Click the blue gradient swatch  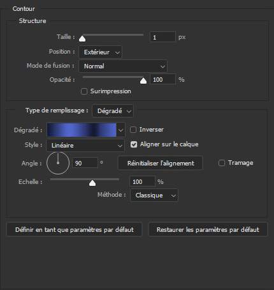pos(82,130)
